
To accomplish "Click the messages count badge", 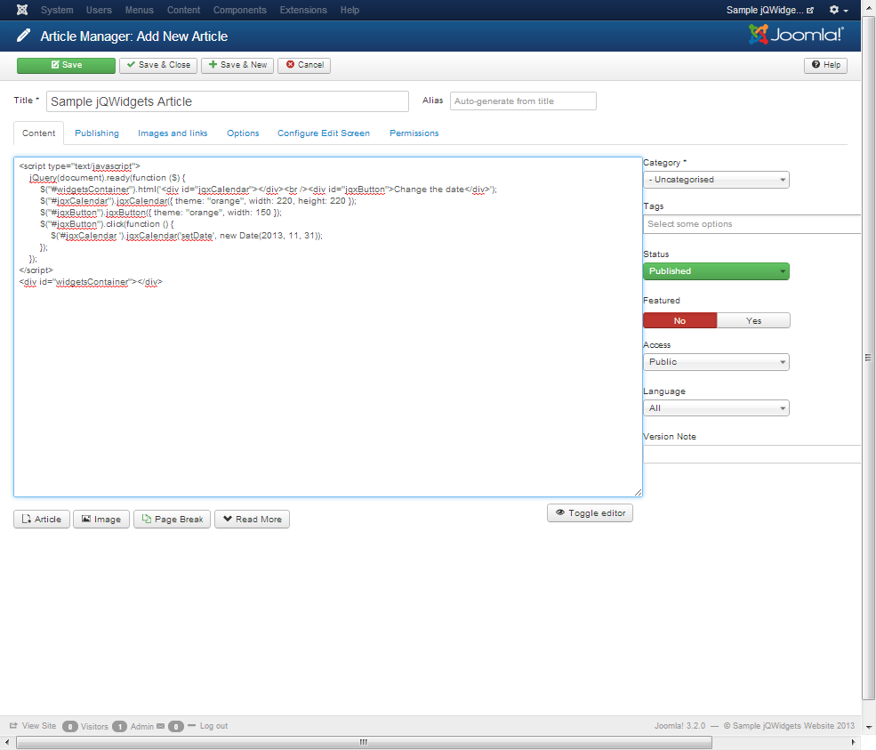I will pyautogui.click(x=176, y=727).
